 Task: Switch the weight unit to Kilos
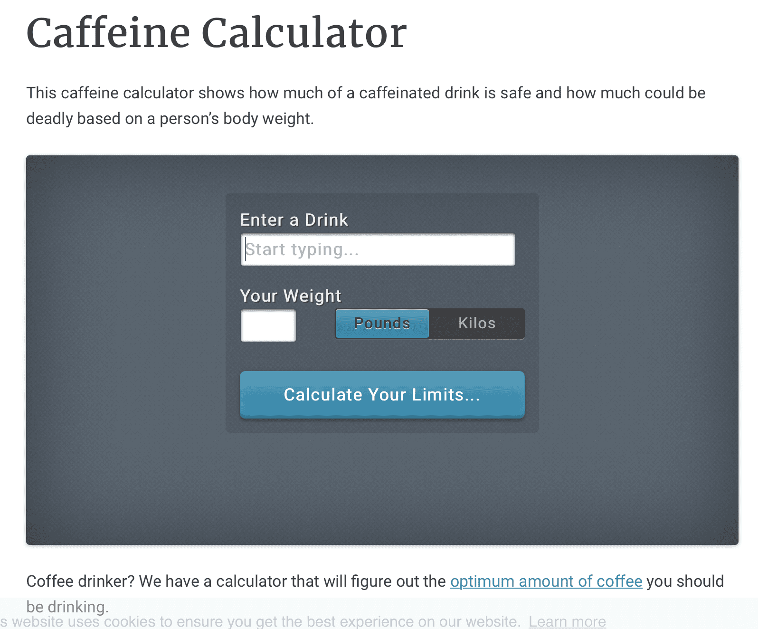477,324
